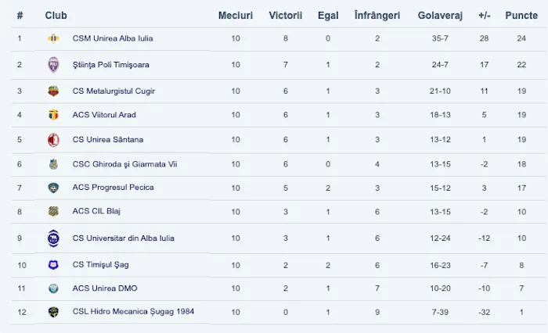Click the ACS Unirea DMO logo

pyautogui.click(x=53, y=288)
